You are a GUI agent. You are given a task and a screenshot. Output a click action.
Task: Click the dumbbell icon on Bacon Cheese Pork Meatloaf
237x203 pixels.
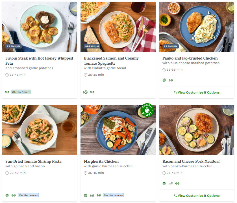177,183
